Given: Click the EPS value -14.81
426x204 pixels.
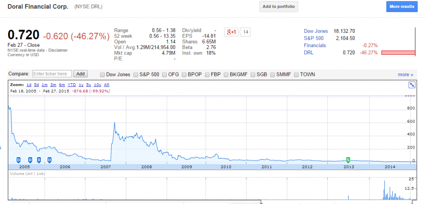Looking at the screenshot, I should point(209,36).
